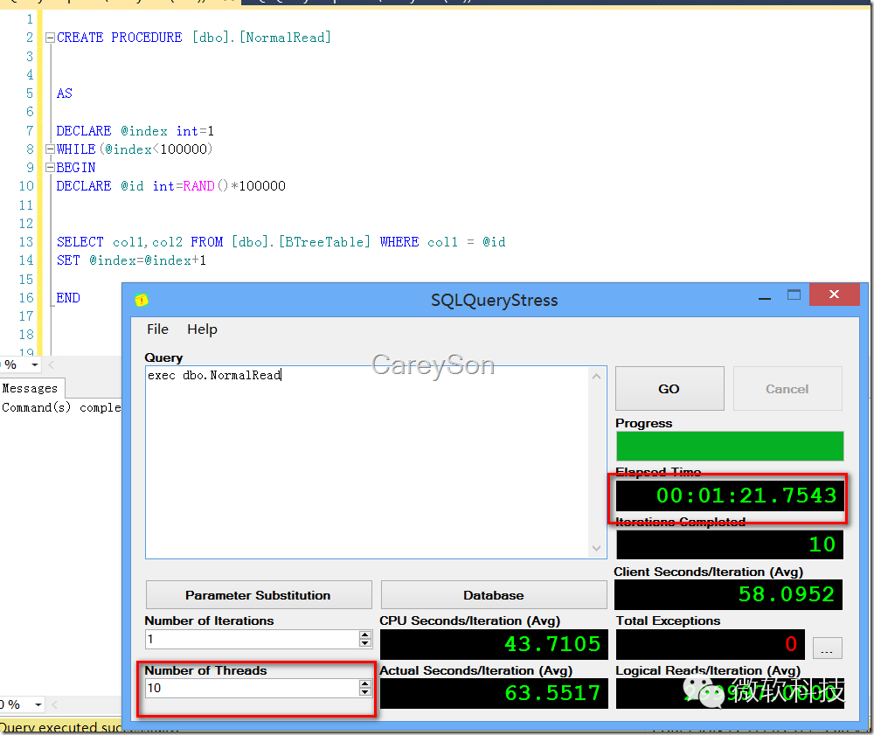Click the Parameter Substitution button
This screenshot has width=874, height=735.
click(x=258, y=595)
